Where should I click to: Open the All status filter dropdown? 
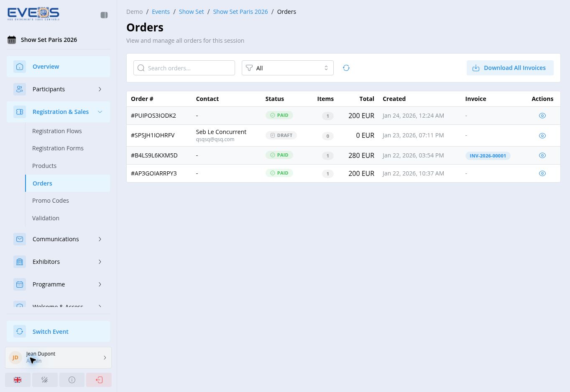click(288, 68)
